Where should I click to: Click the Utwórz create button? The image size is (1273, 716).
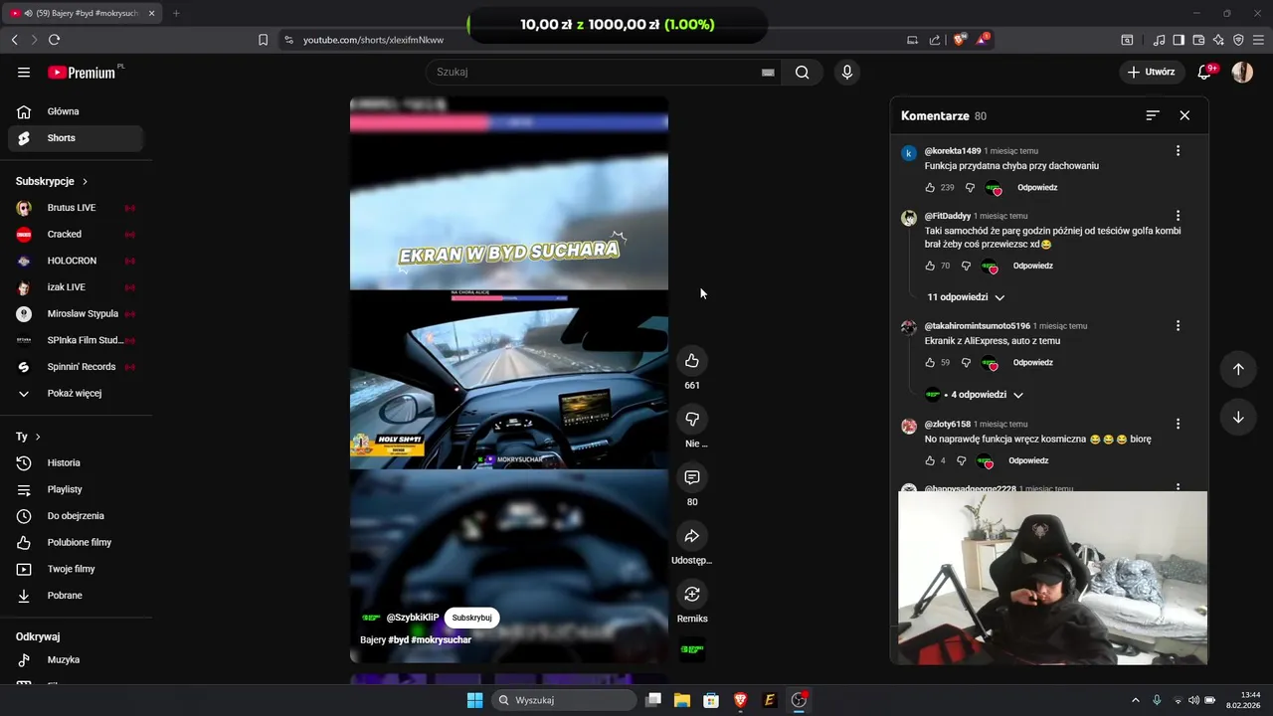(1151, 72)
